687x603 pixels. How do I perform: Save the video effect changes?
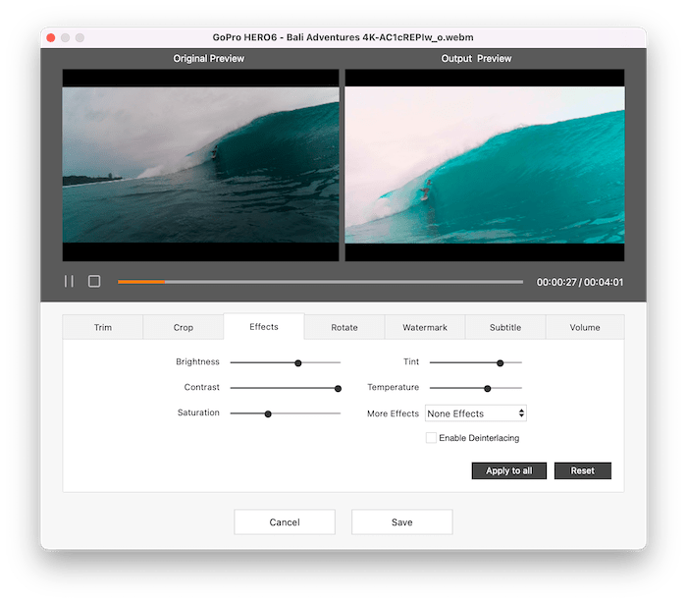point(402,521)
